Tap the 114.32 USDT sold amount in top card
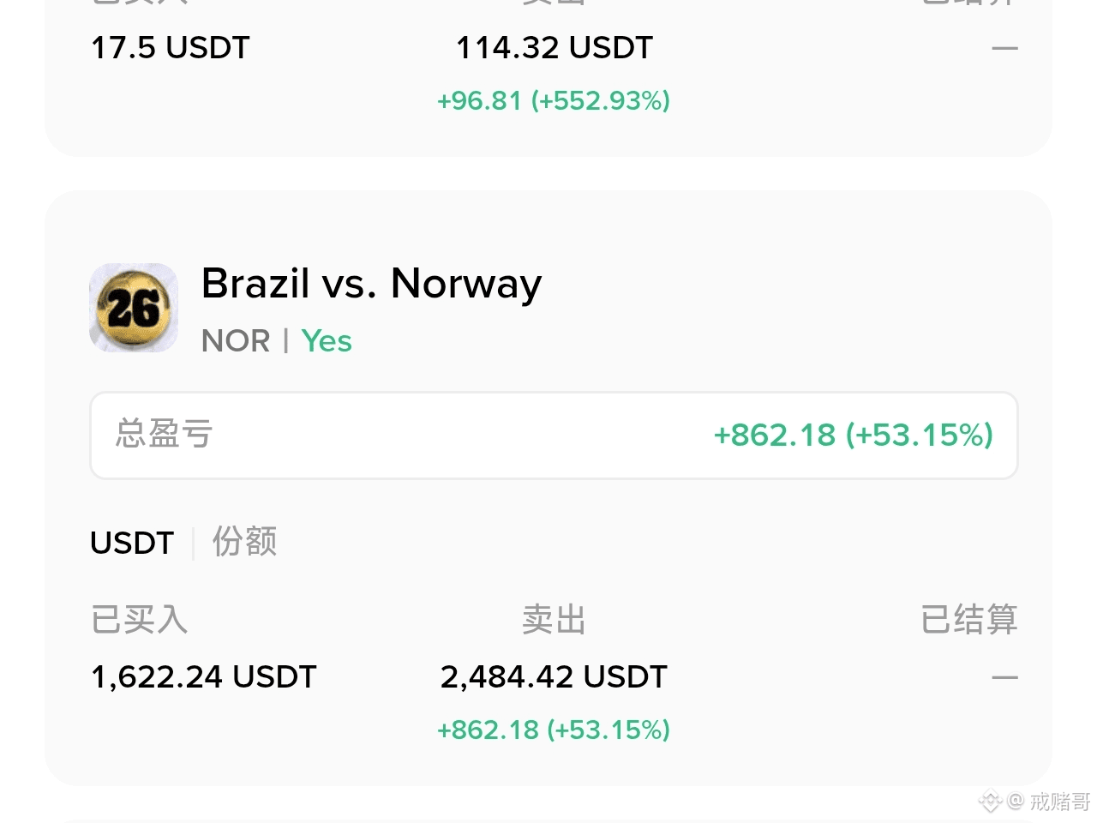This screenshot has height=823, width=1097. 554,48
